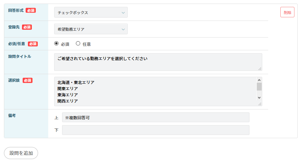Click 北海道・東北エリア line in the options
Image resolution: width=301 pixels, height=163 pixels.
click(76, 82)
